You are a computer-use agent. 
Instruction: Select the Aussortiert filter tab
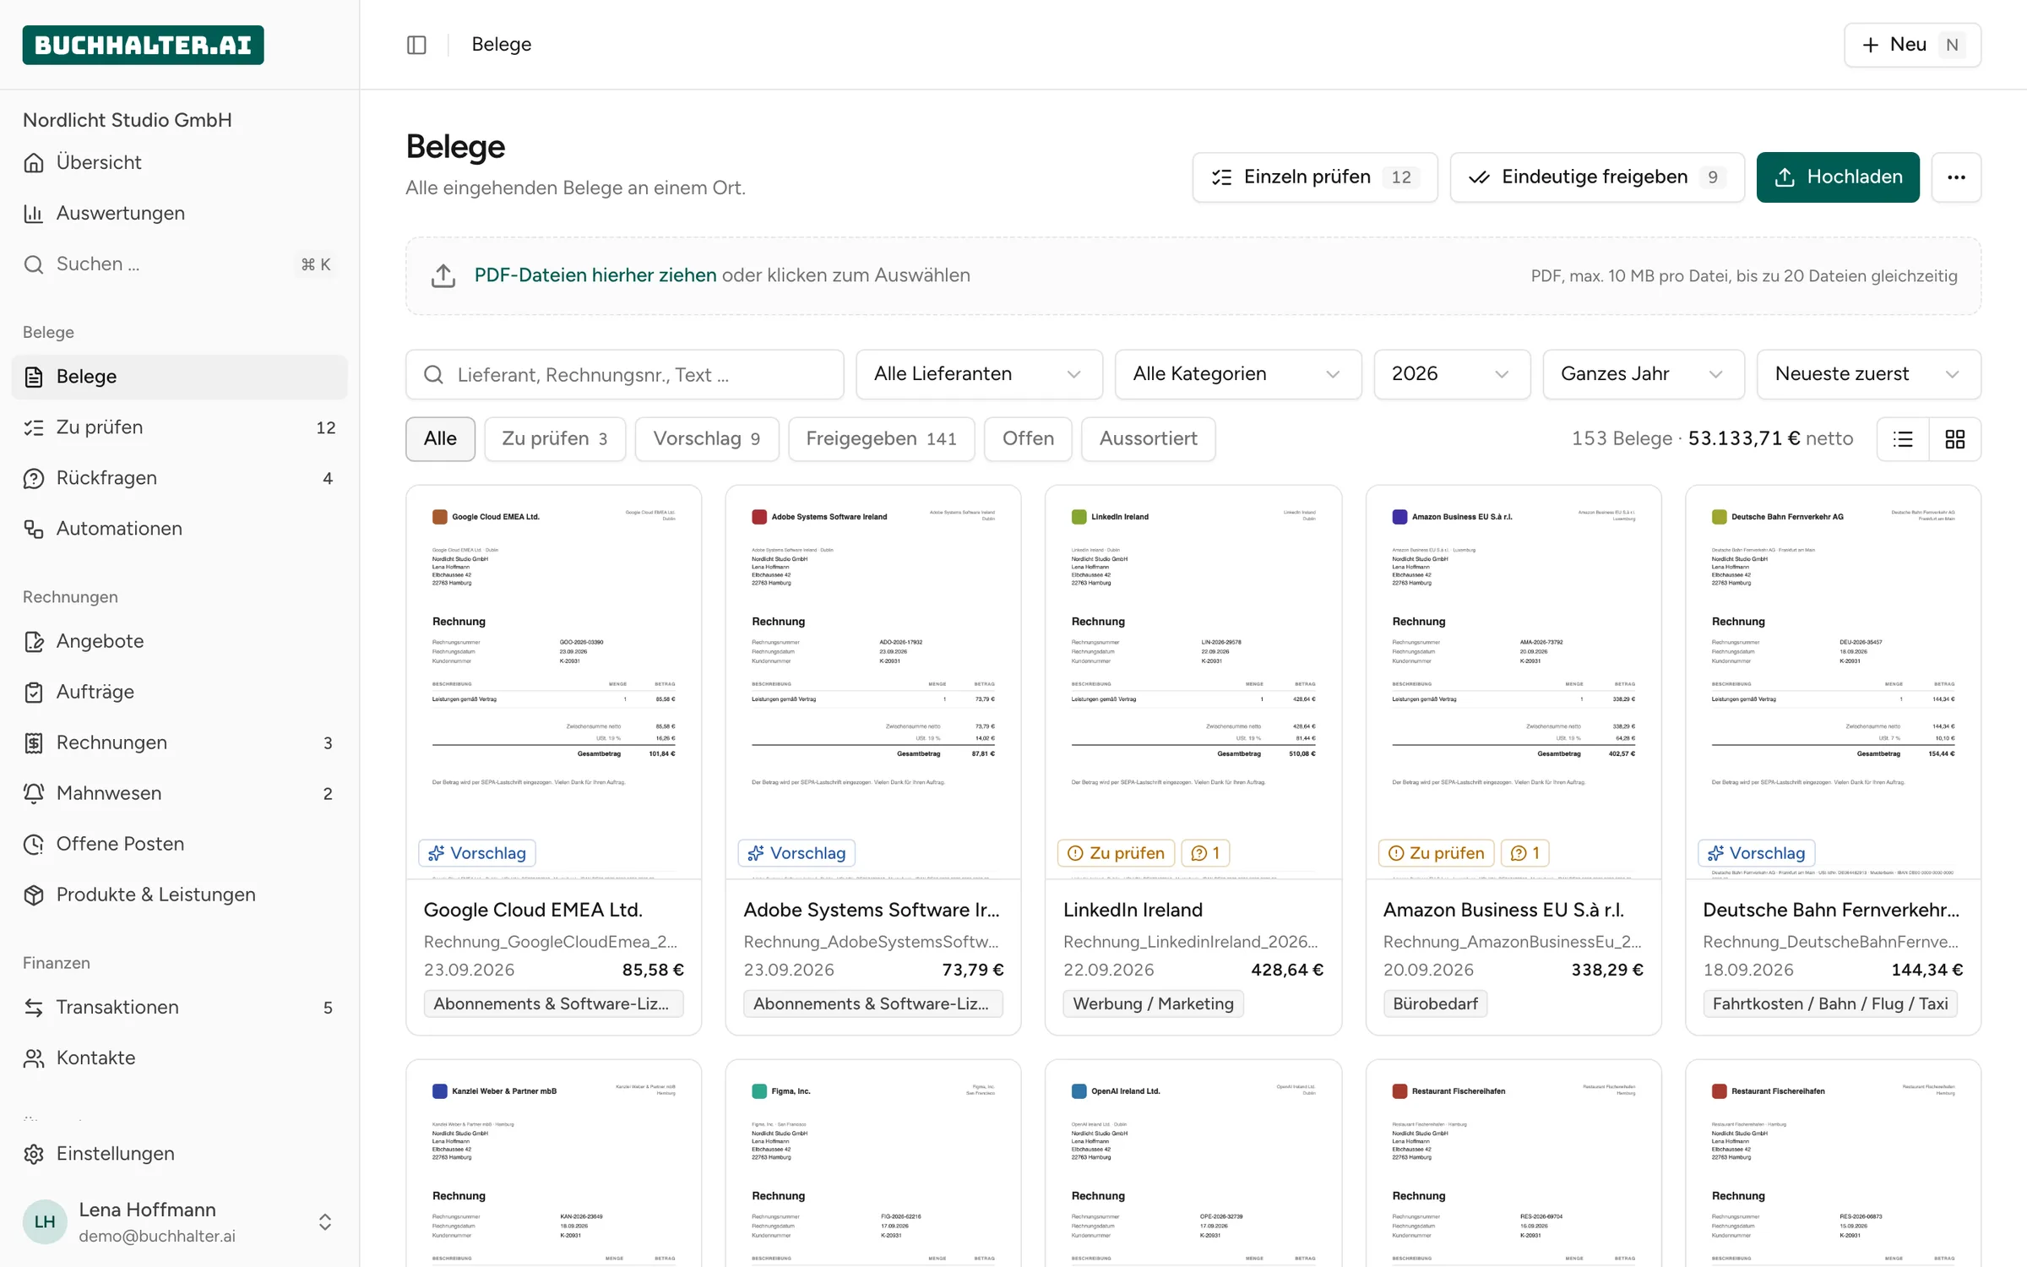coord(1148,439)
